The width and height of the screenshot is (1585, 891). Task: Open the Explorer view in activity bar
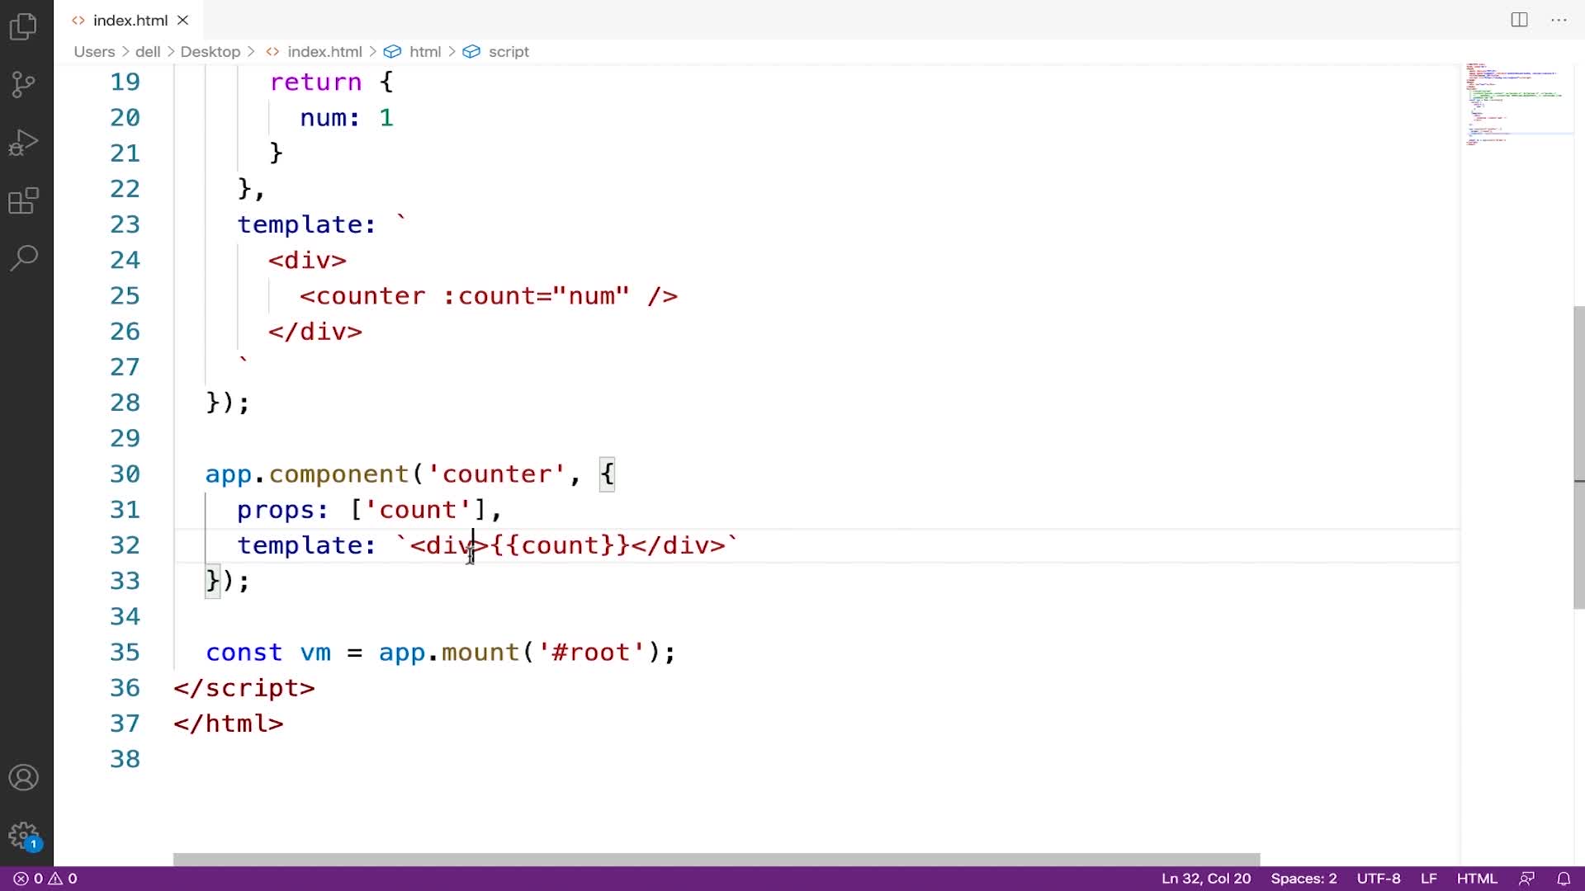(x=24, y=26)
